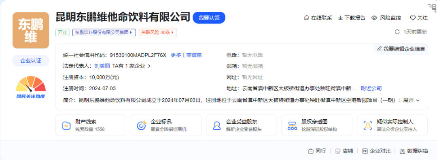Click the 算法分析企业实控人 subtitle
Viewport: 437px width, 160px height.
click(x=397, y=129)
